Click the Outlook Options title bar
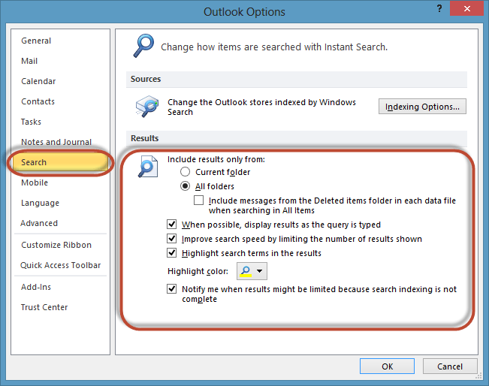Viewport: 489px width, 386px height. click(x=244, y=11)
